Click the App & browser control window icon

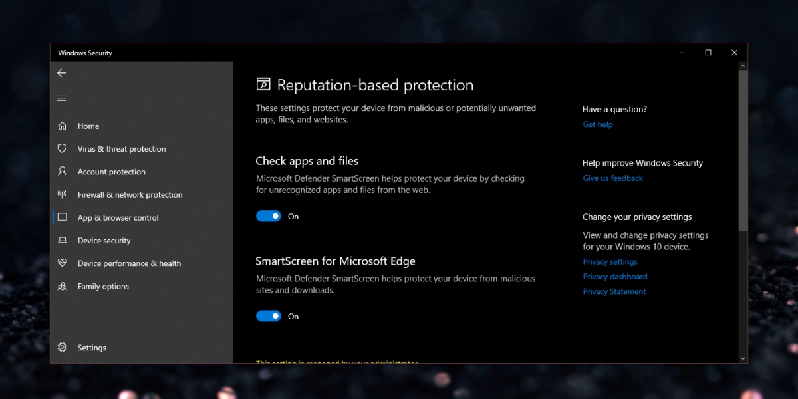click(x=63, y=217)
